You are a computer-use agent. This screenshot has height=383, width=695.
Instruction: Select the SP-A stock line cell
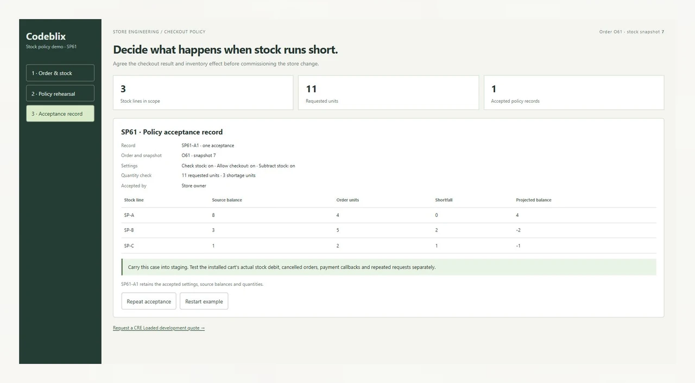coord(129,215)
